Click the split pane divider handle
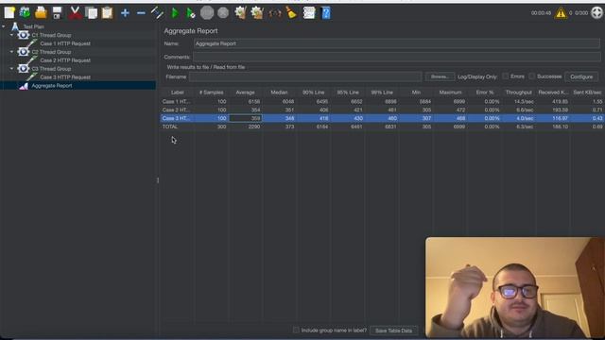Screen dimensions: 605x340 click(x=158, y=180)
